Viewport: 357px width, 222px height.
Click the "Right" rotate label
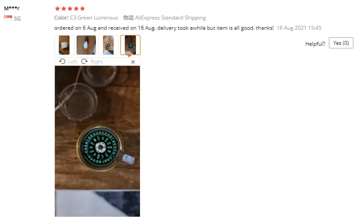[x=97, y=62]
